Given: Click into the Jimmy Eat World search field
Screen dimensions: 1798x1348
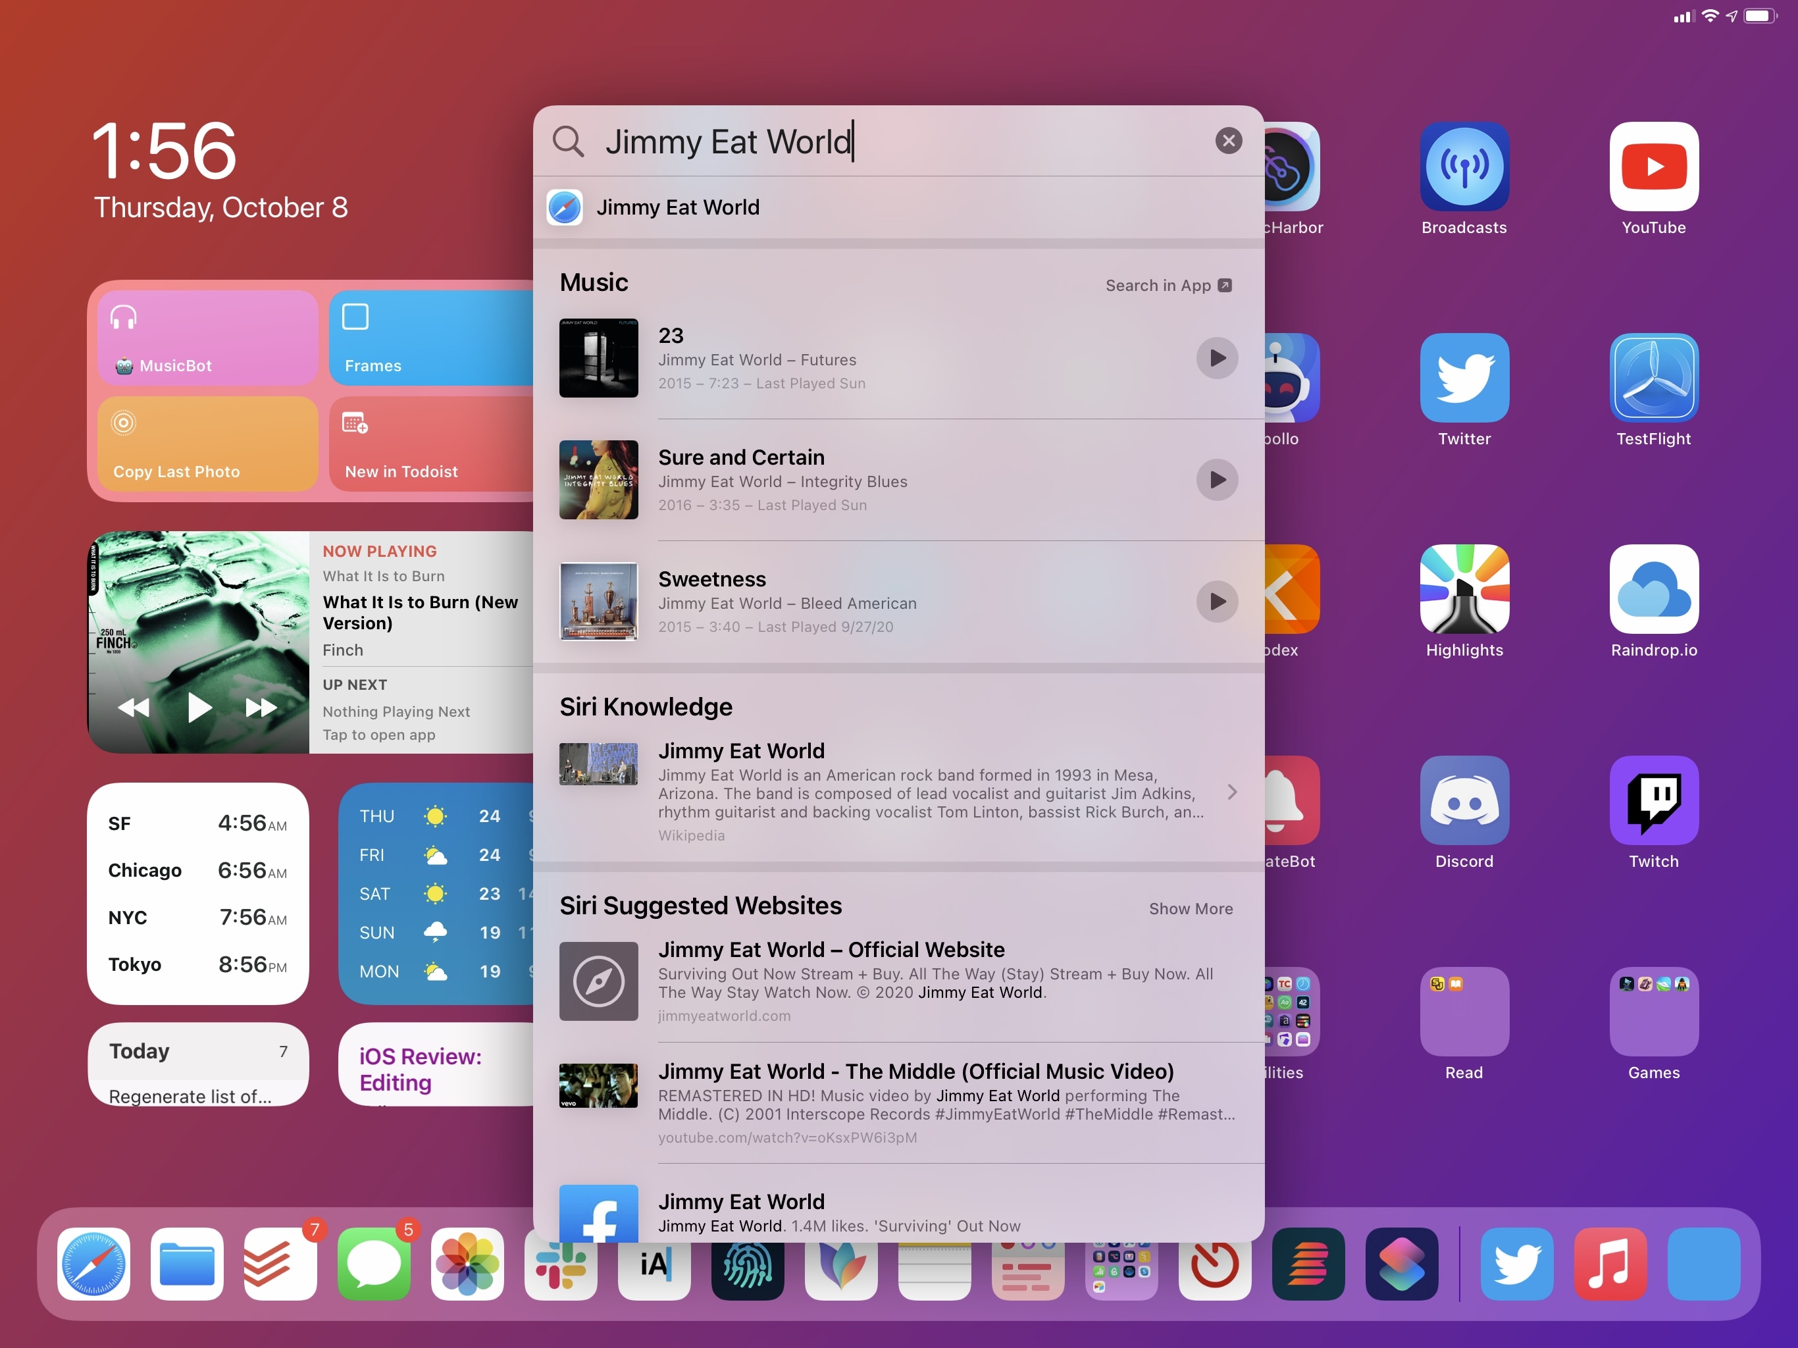Looking at the screenshot, I should (x=898, y=142).
